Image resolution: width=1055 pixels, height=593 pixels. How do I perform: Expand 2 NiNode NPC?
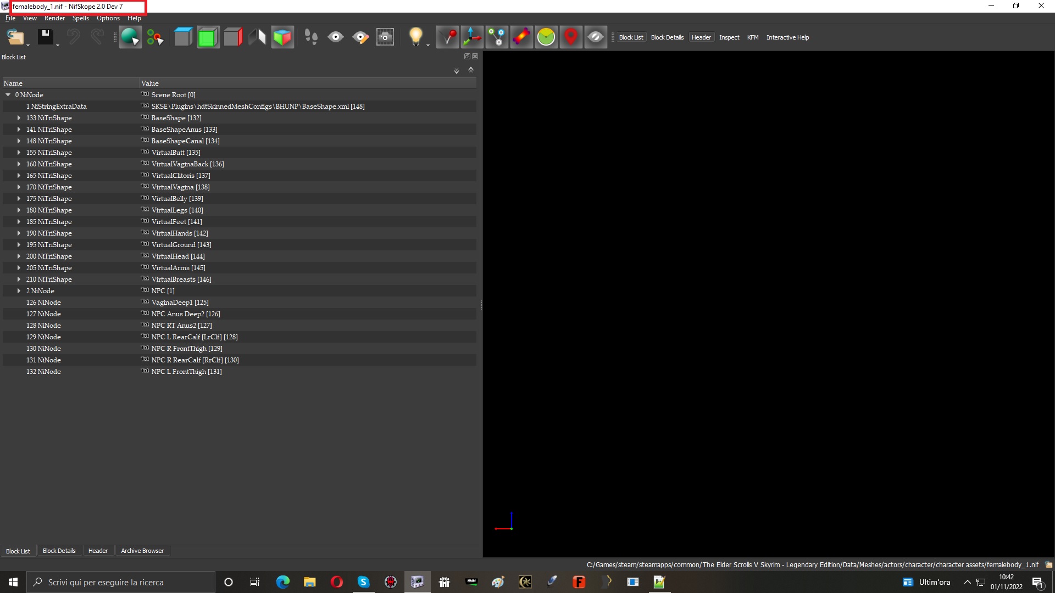point(19,291)
